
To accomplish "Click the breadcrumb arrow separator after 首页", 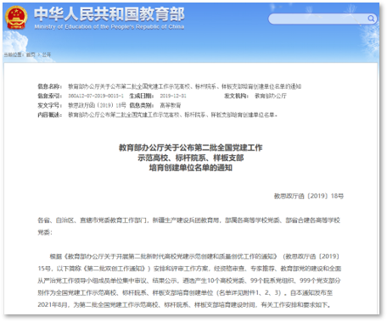I will pos(39,54).
